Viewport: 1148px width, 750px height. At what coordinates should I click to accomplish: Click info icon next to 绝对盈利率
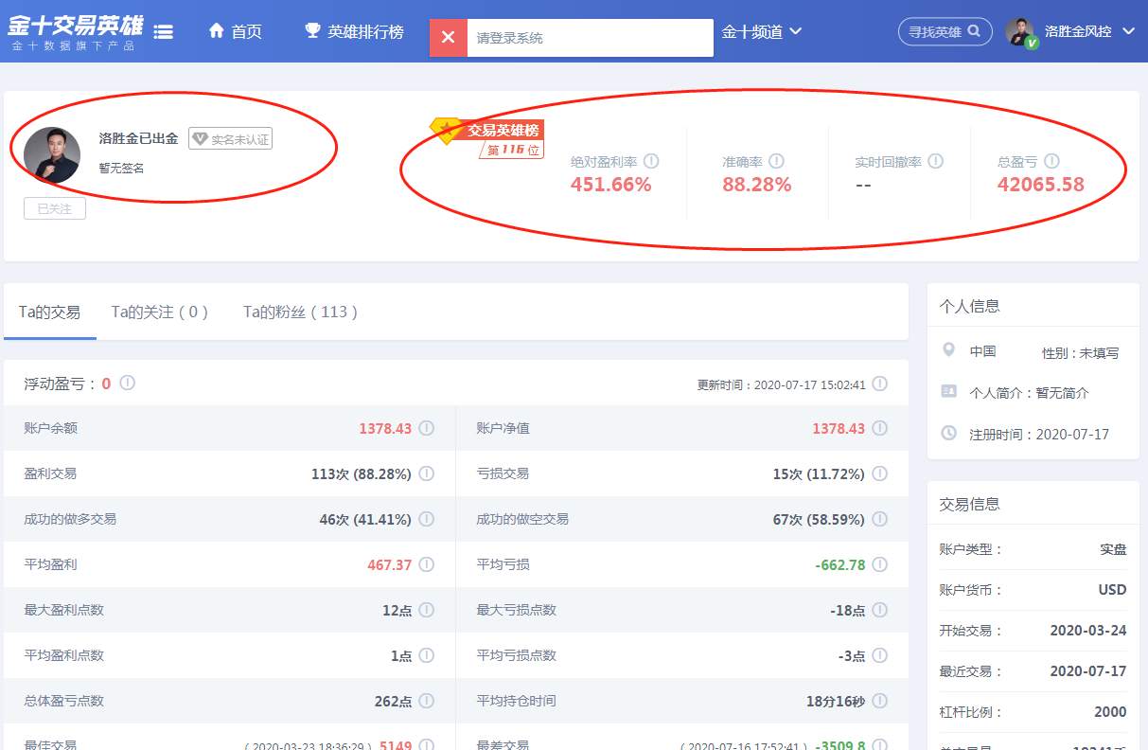coord(651,162)
